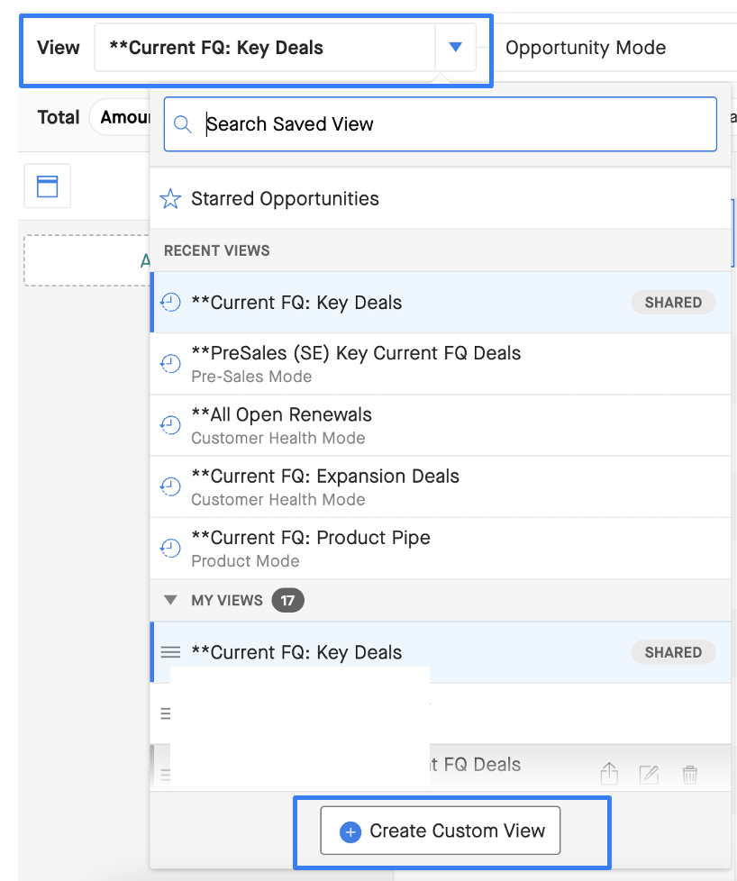Click the clock icon beside PreSales Key Deals
The width and height of the screenshot is (737, 881).
point(170,364)
